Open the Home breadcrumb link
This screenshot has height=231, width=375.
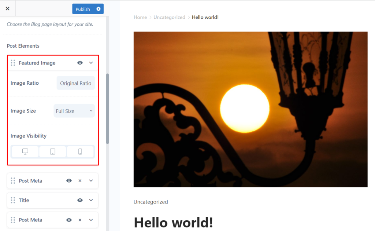(140, 17)
